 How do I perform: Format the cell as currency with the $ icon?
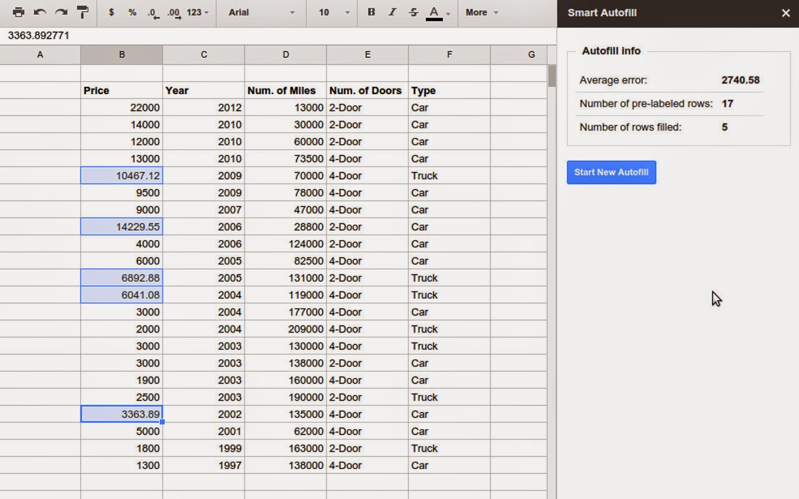111,12
